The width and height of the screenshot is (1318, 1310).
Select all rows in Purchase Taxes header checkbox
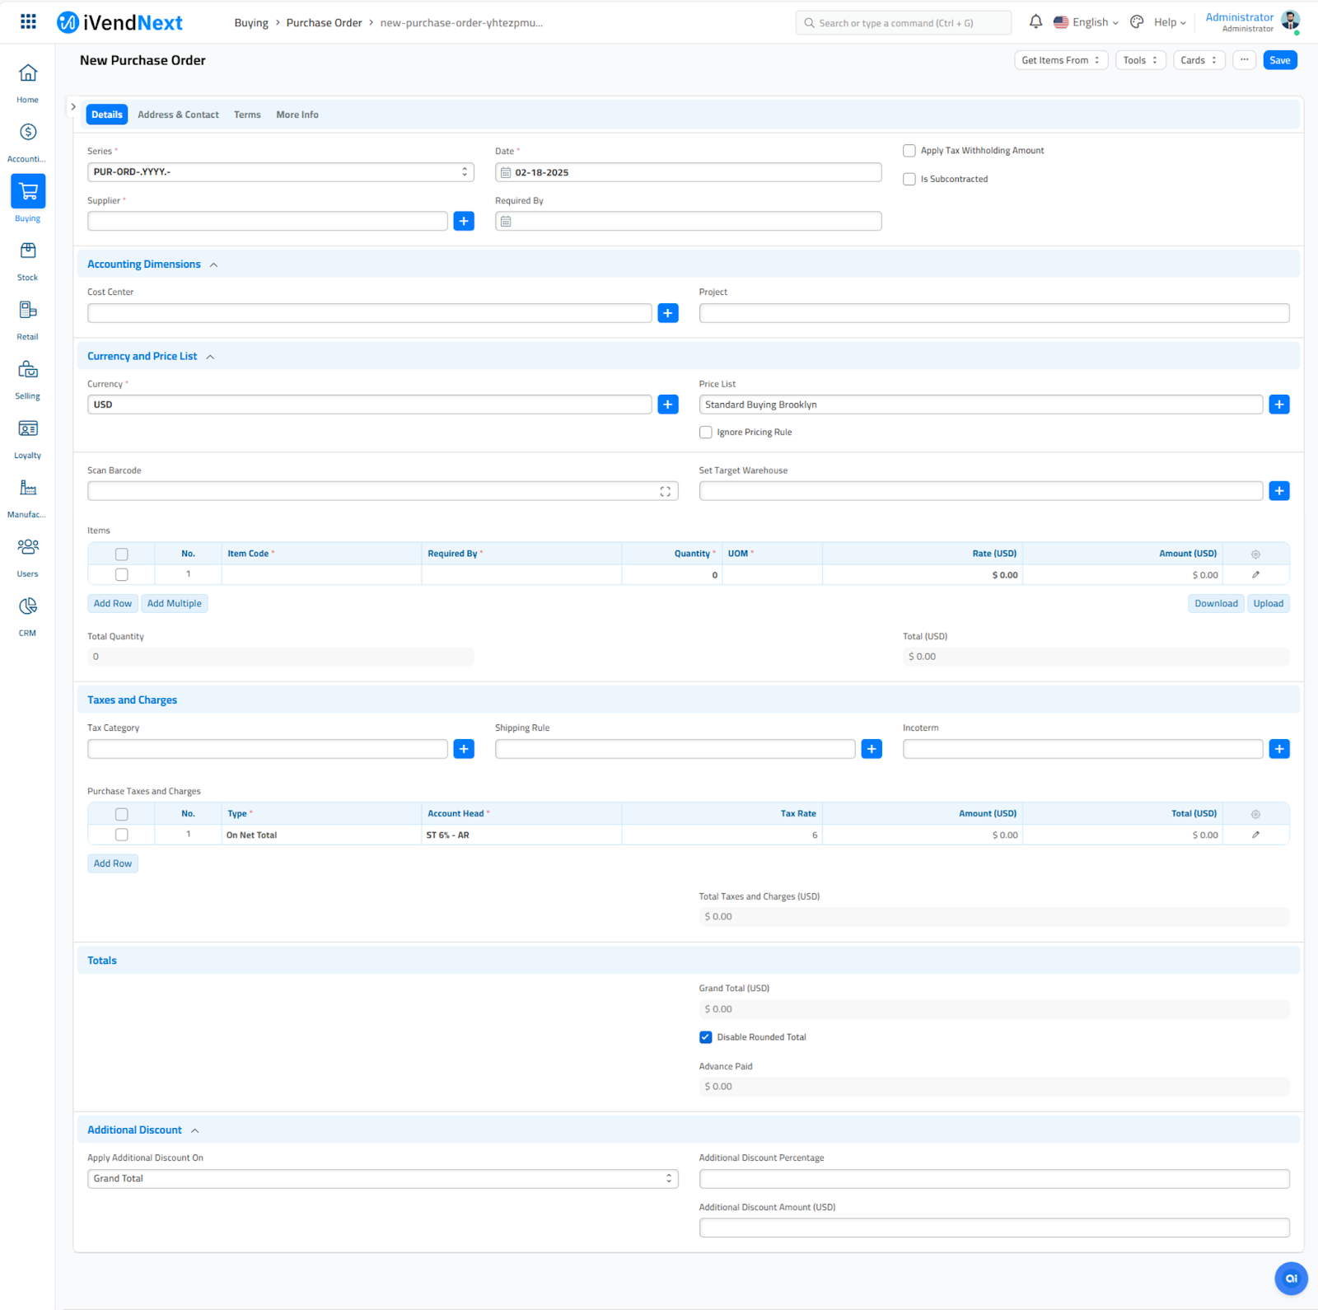(122, 814)
